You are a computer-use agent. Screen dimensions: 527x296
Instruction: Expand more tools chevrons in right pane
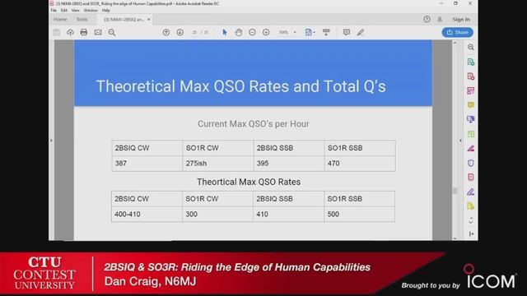[x=470, y=220]
